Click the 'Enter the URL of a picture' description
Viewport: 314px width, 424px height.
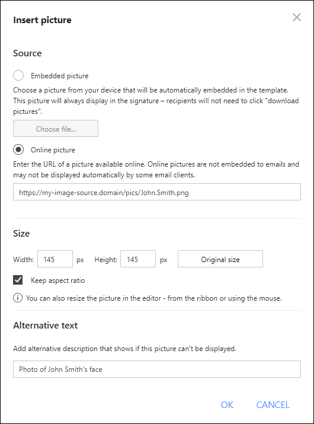coord(156,170)
